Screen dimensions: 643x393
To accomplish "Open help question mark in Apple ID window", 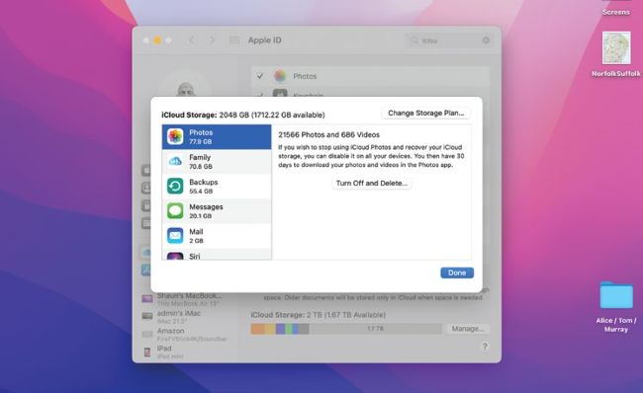I will (485, 347).
